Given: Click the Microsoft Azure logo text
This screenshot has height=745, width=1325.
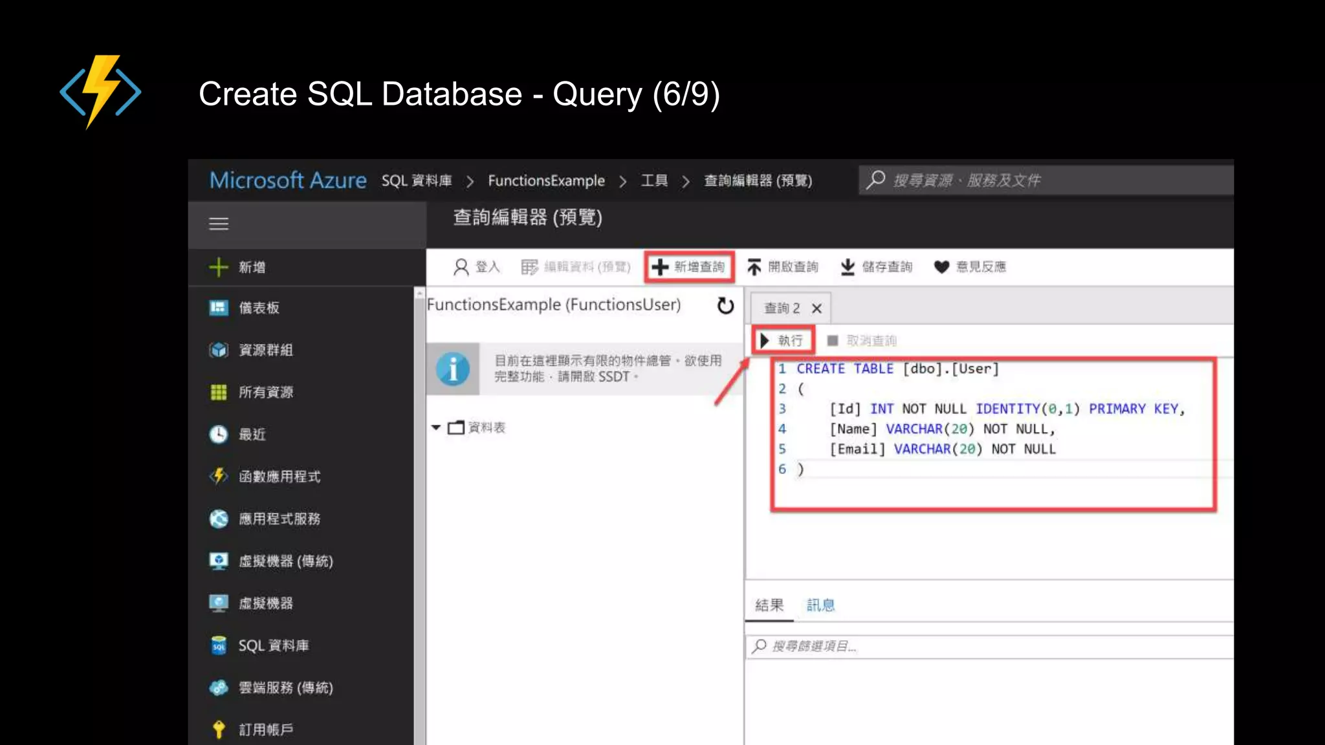Looking at the screenshot, I should point(288,180).
